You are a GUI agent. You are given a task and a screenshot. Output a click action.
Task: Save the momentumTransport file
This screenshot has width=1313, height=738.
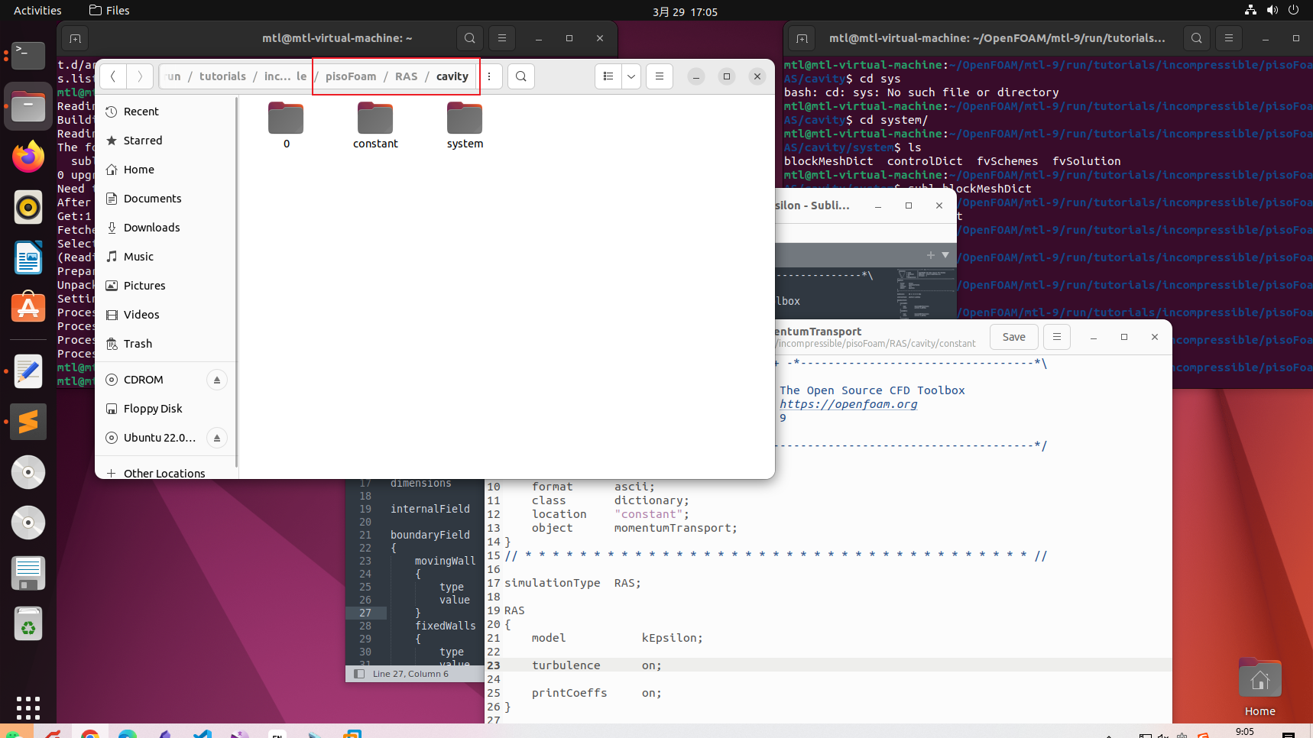point(1014,337)
